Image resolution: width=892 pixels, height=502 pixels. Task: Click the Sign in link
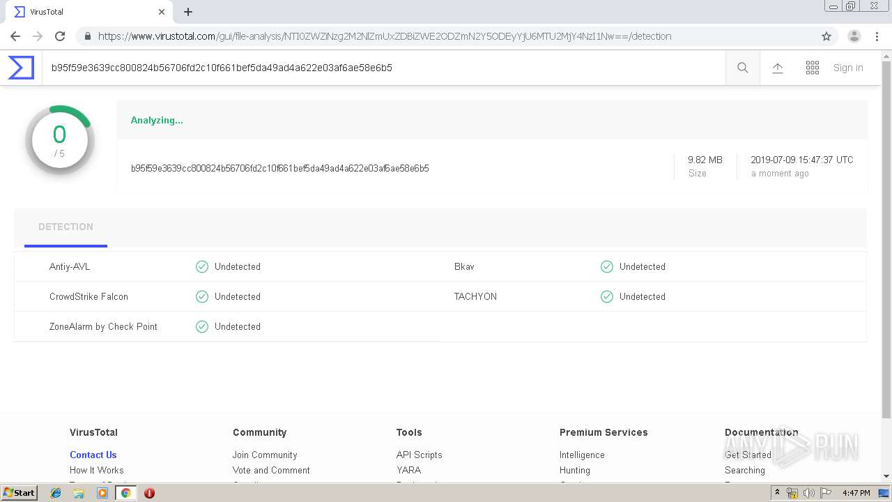(x=848, y=68)
